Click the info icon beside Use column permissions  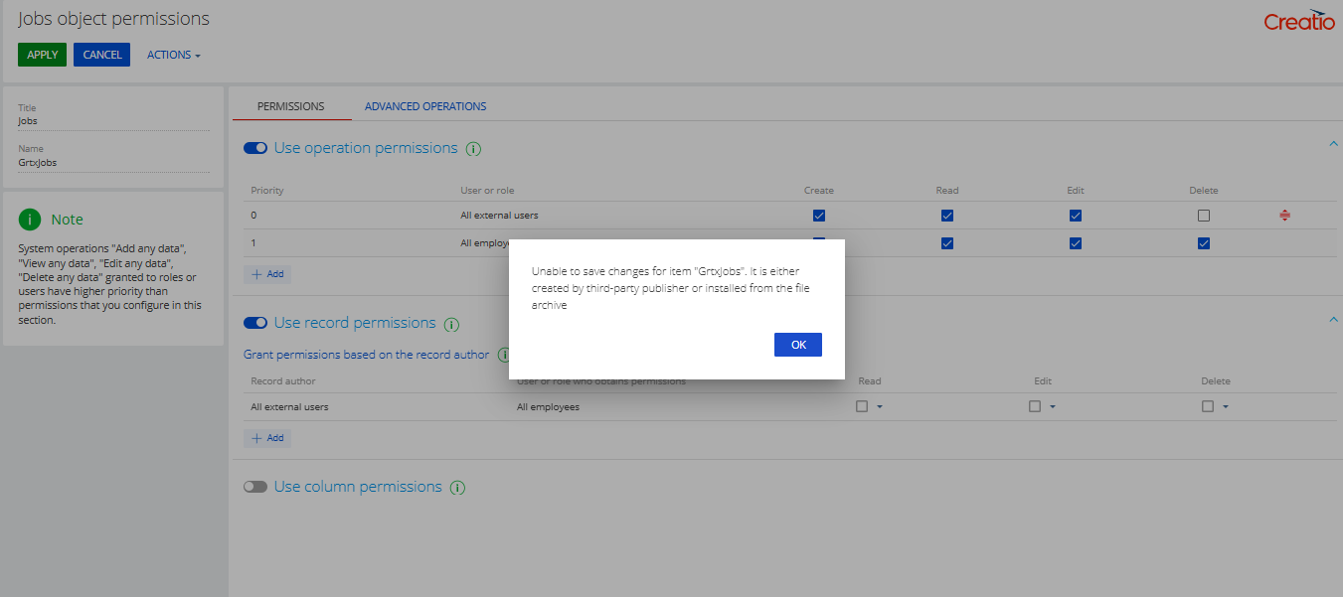[x=457, y=488]
